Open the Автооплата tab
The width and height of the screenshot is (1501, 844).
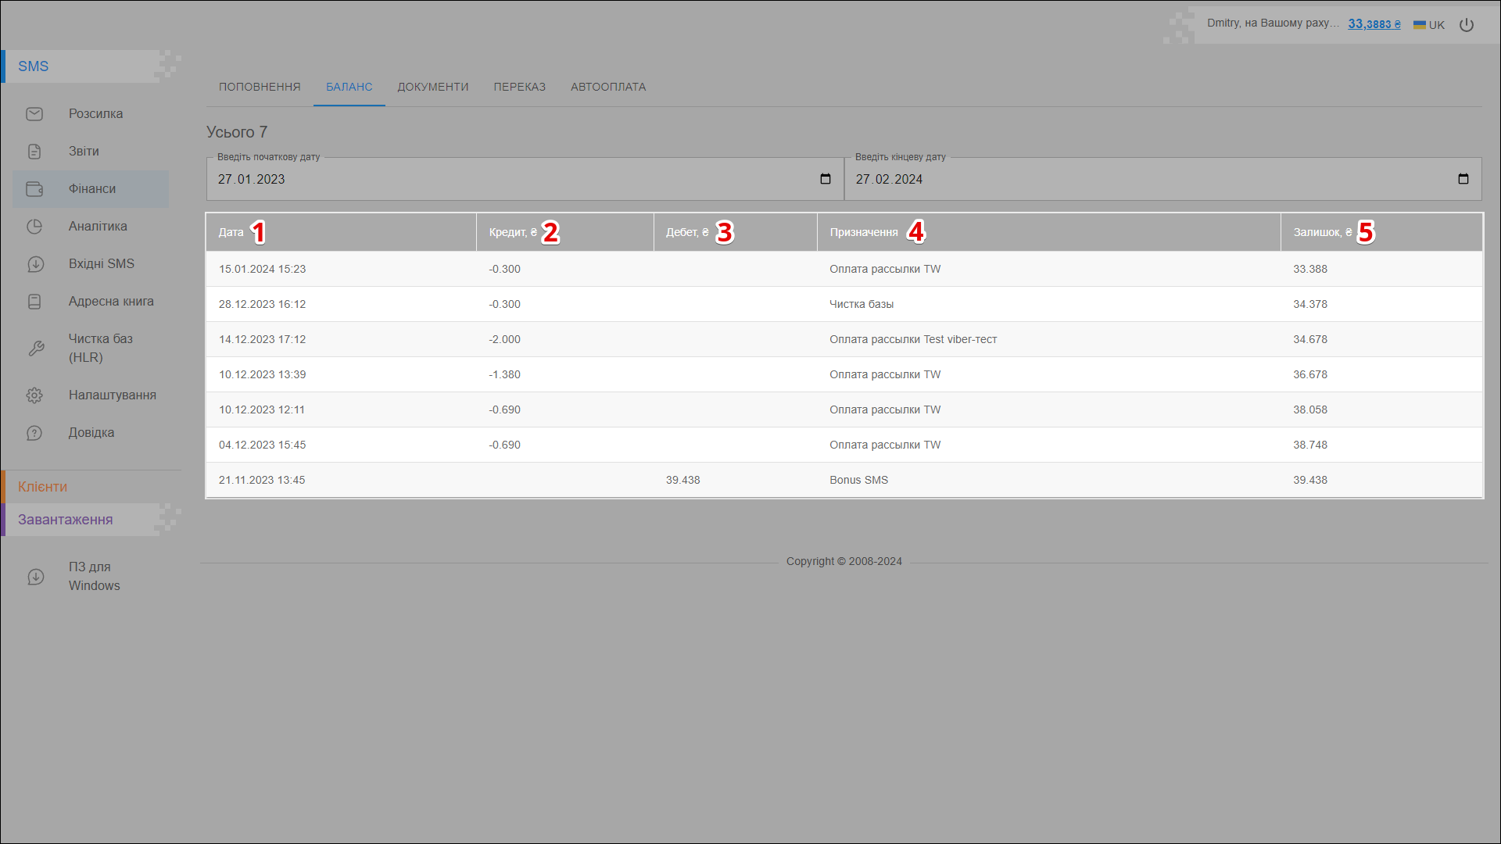tap(607, 87)
